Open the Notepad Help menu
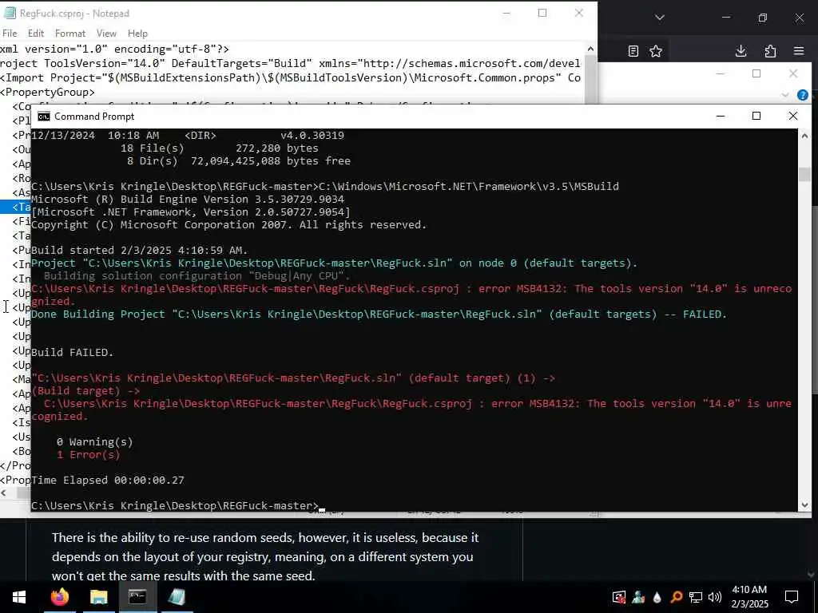The height and width of the screenshot is (613, 818). click(x=137, y=34)
